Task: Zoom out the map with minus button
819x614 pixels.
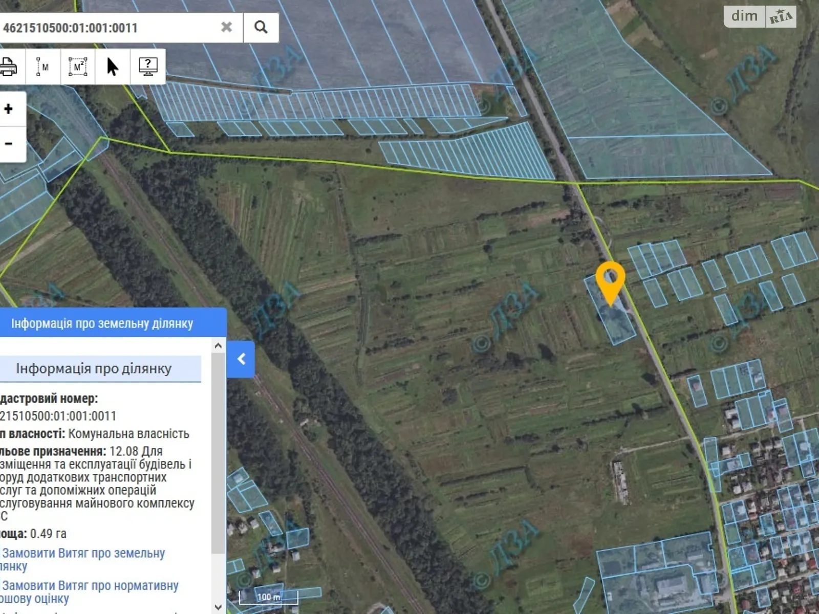Action: click(x=9, y=144)
